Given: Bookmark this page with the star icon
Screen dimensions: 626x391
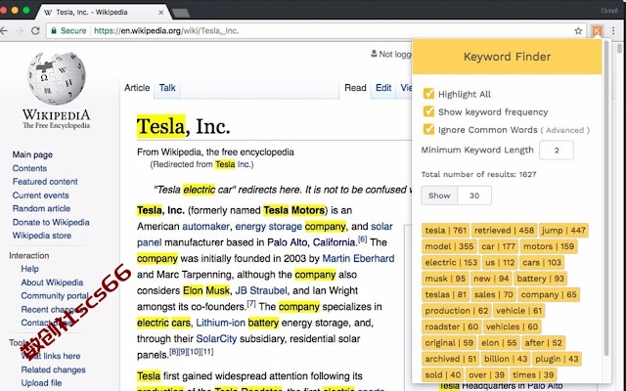Looking at the screenshot, I should 578,30.
